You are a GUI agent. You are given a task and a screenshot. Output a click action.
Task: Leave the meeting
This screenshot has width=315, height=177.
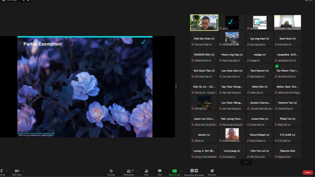click(x=308, y=172)
